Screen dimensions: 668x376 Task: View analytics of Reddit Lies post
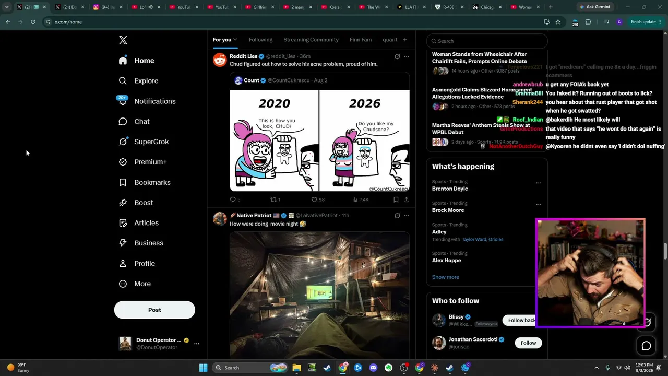pyautogui.click(x=361, y=199)
